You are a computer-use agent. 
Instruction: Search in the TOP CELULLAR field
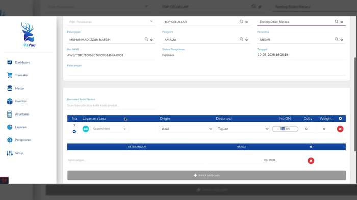(x=241, y=21)
